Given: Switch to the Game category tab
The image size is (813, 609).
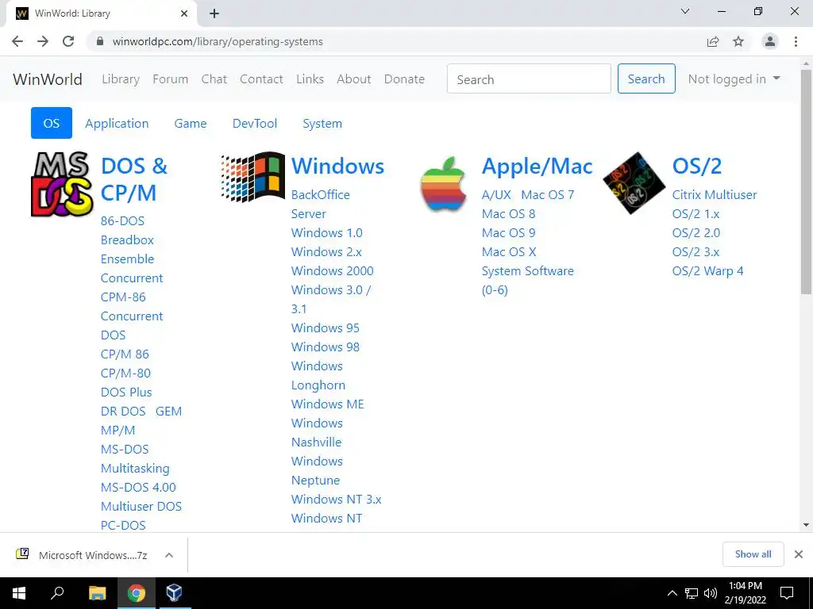Looking at the screenshot, I should pyautogui.click(x=191, y=123).
